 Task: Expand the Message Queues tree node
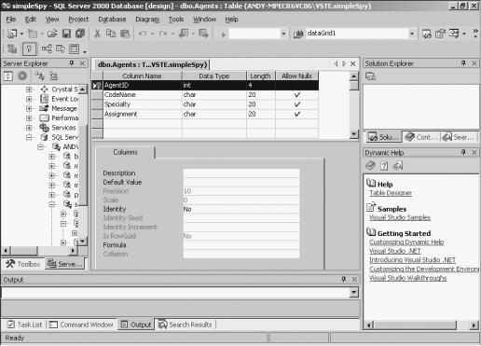pyautogui.click(x=29, y=108)
